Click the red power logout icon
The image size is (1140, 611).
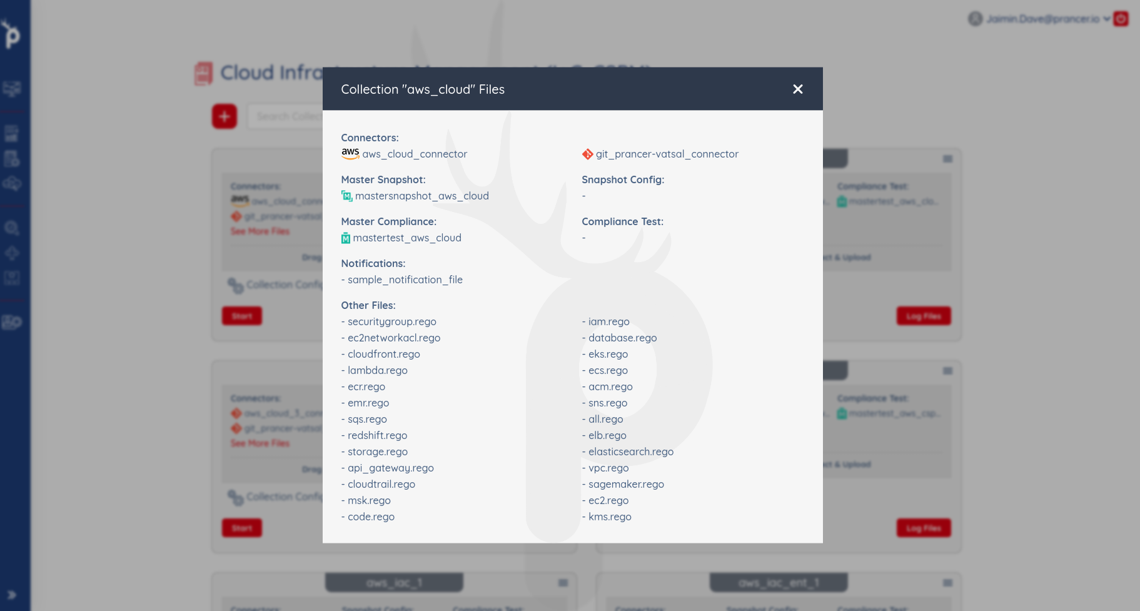[x=1121, y=19]
